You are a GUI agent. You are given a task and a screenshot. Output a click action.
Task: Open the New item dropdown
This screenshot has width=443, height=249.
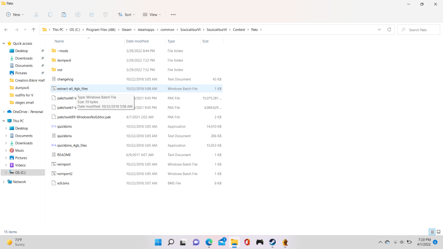15,15
